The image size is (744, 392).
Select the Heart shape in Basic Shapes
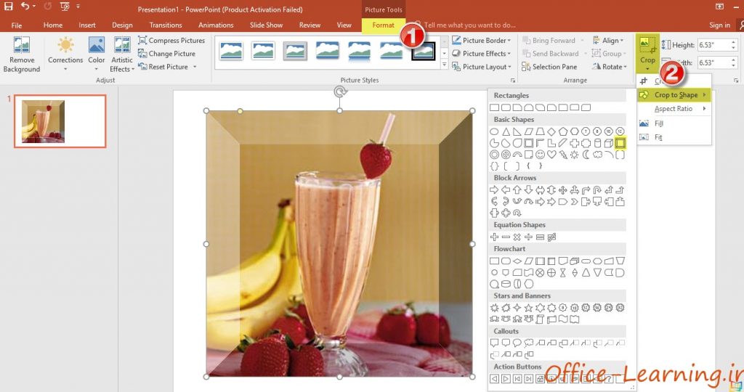point(551,155)
